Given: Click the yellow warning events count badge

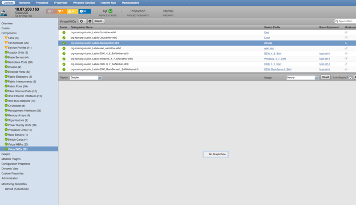Looking at the screenshot, I should pyautogui.click(x=72, y=11).
